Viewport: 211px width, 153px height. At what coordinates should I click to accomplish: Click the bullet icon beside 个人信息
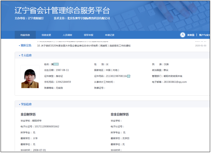pyautogui.click(x=19, y=55)
